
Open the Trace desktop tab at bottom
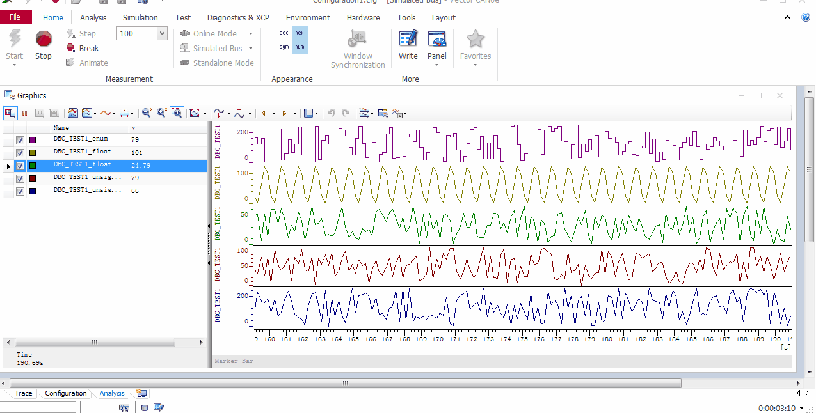(24, 393)
